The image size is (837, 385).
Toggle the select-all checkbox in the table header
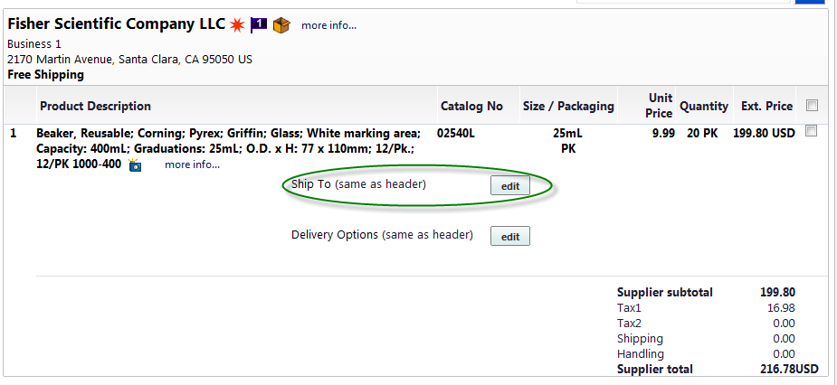pyautogui.click(x=812, y=106)
